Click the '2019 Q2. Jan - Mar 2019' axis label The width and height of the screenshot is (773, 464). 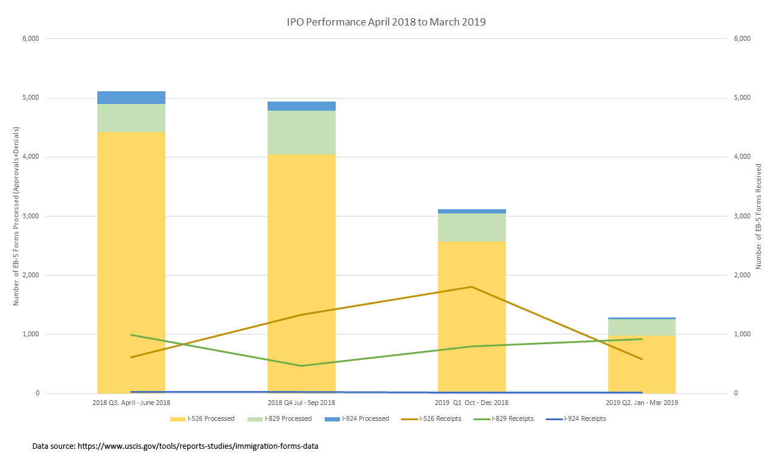tap(642, 403)
